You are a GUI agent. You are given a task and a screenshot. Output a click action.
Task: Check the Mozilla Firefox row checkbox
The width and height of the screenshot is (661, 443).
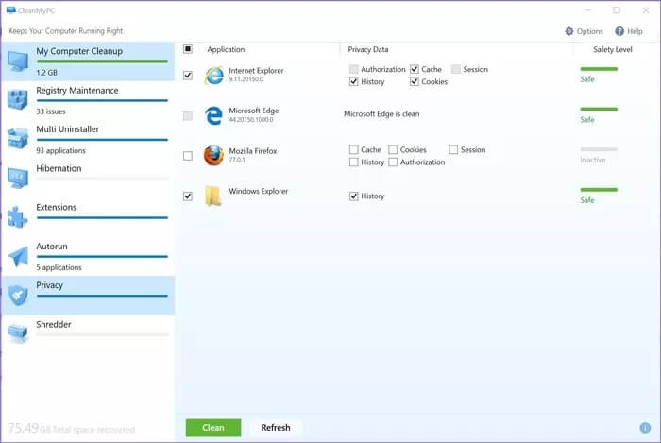tap(188, 156)
